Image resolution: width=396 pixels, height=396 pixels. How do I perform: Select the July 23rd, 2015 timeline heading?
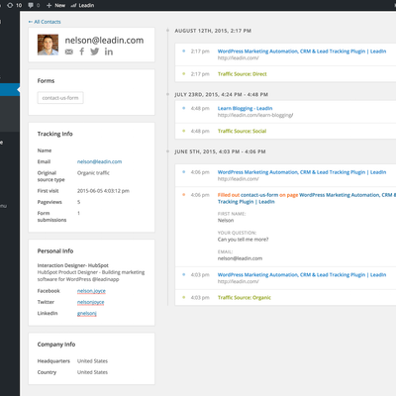click(221, 95)
